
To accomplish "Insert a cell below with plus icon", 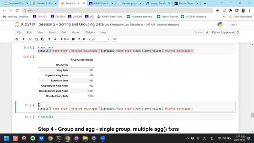I will (23, 39).
